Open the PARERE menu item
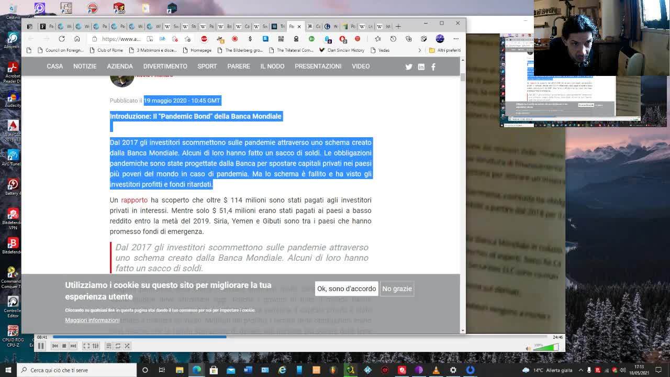The height and width of the screenshot is (377, 670). 239,66
